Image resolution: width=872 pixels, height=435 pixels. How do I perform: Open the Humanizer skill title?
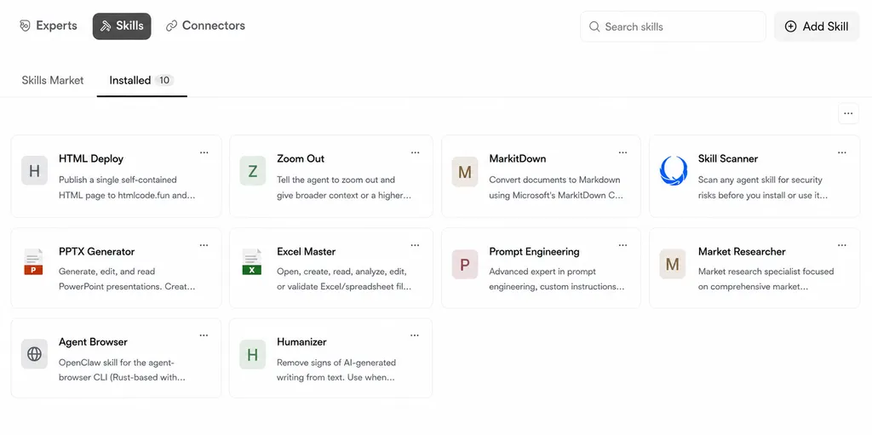click(x=302, y=341)
